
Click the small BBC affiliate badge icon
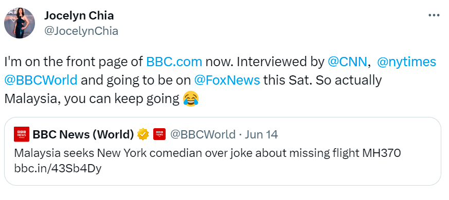click(x=159, y=134)
